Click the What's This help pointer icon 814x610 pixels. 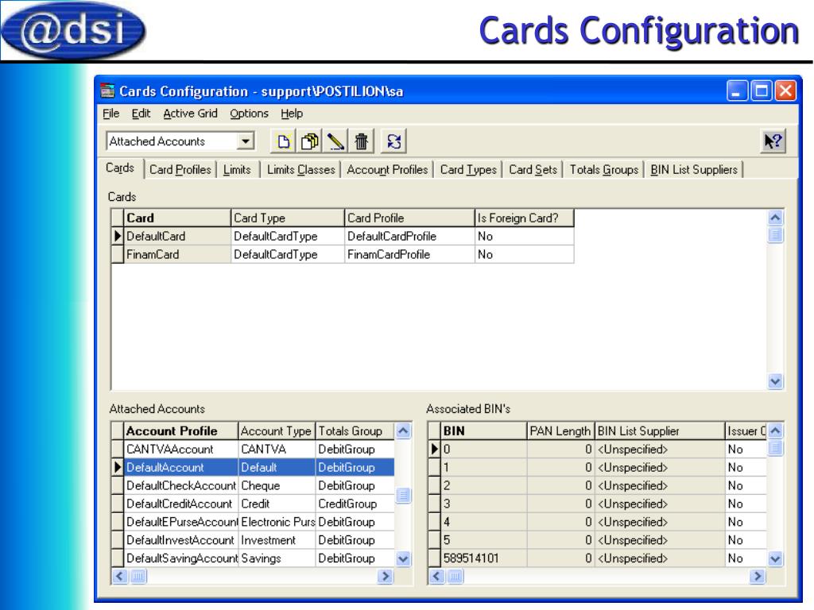pyautogui.click(x=773, y=141)
